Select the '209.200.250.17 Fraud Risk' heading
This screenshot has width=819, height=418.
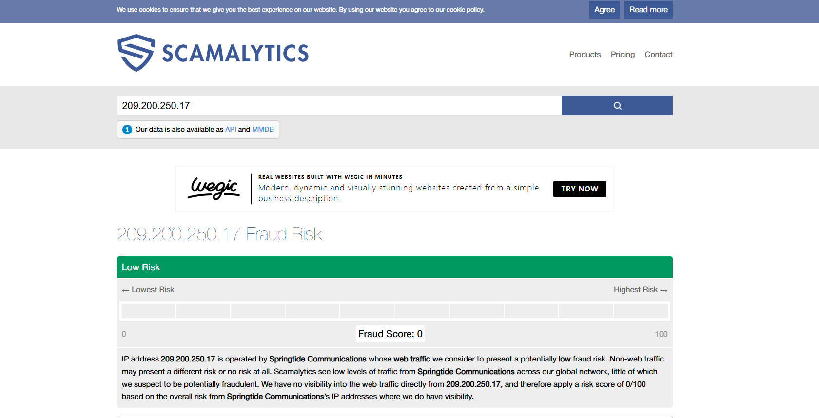point(219,234)
